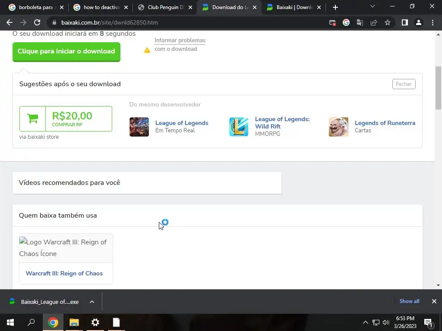Click the network icon in system tray

pyautogui.click(x=376, y=322)
